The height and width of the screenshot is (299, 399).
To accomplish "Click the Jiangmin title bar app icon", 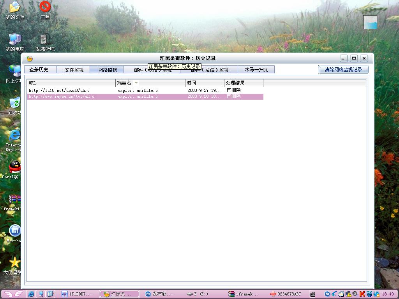I will [x=30, y=59].
